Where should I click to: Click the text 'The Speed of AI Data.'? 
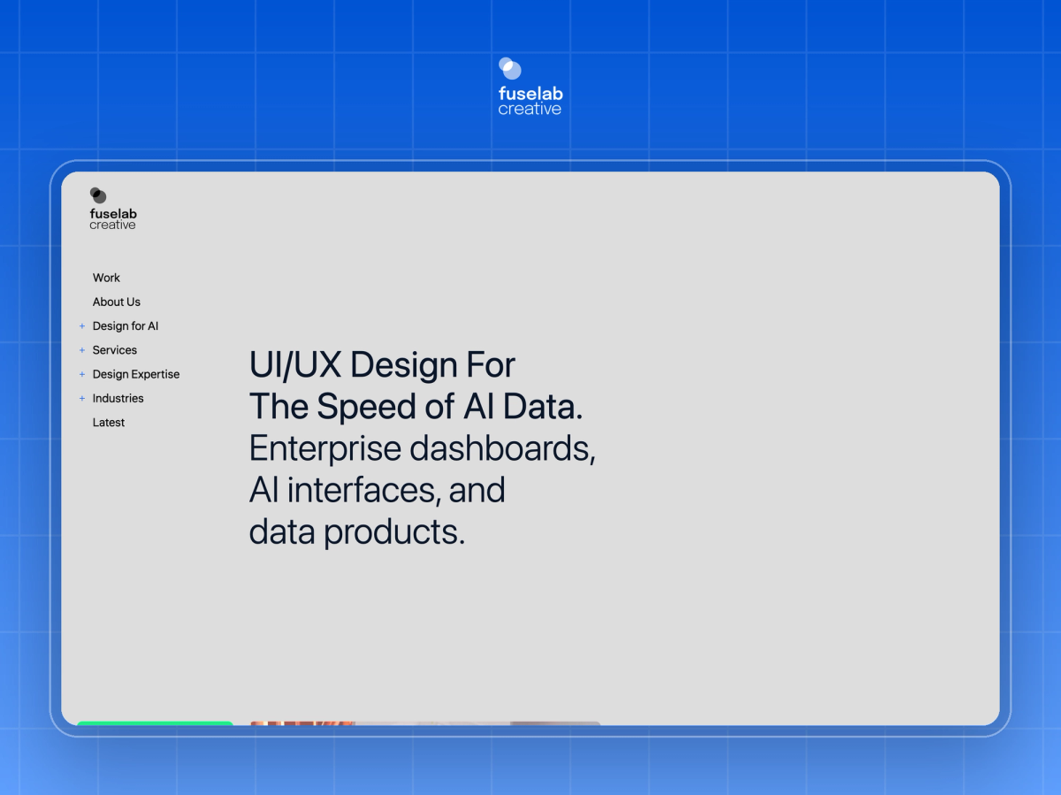[x=416, y=407]
